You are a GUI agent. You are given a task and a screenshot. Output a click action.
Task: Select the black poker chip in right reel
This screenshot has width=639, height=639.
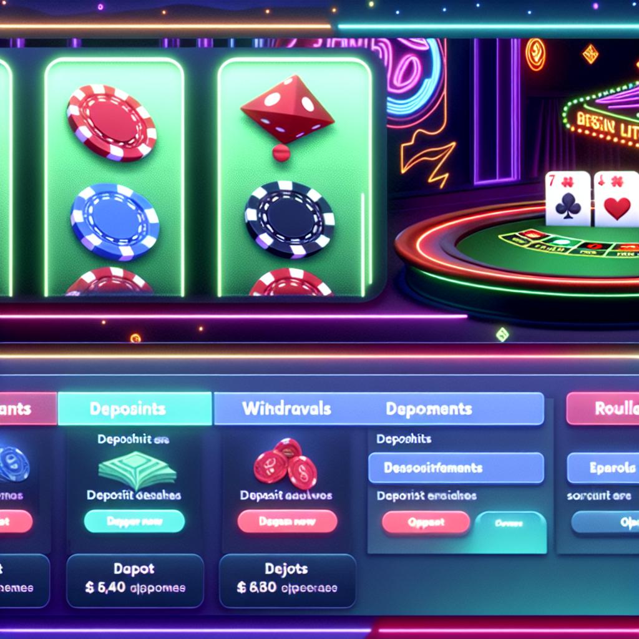[290, 219]
